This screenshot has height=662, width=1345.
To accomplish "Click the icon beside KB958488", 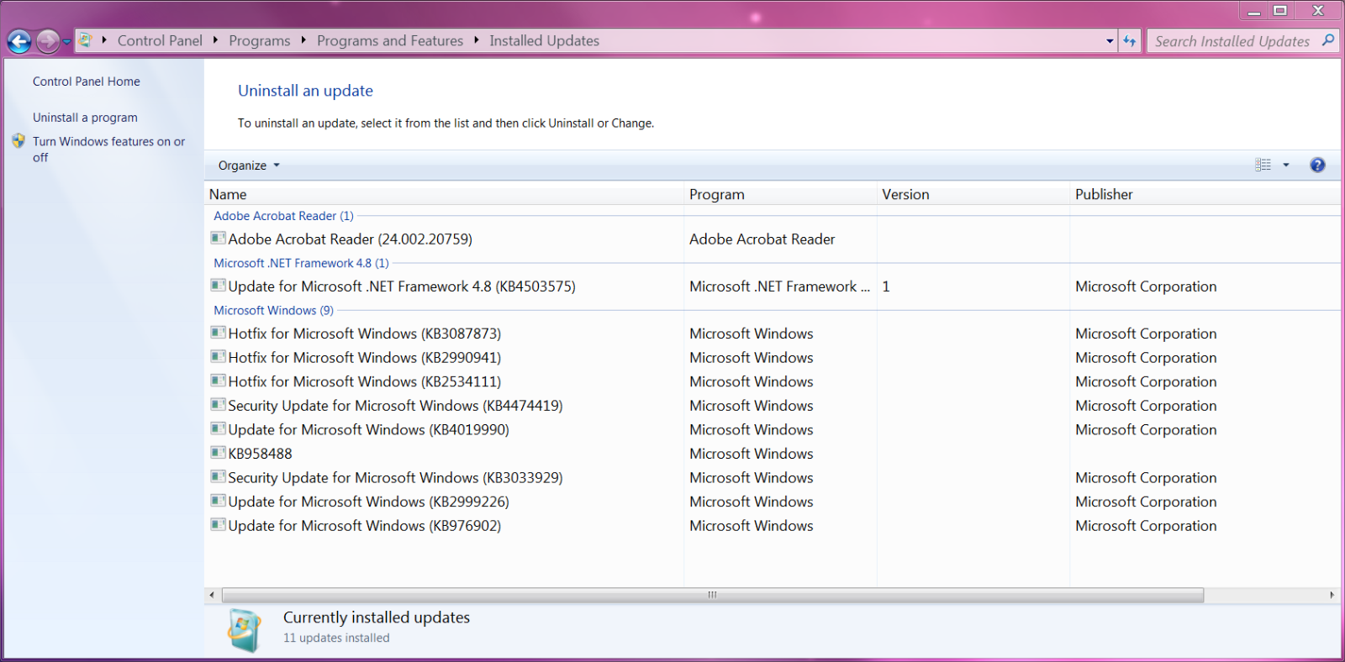I will (x=219, y=452).
